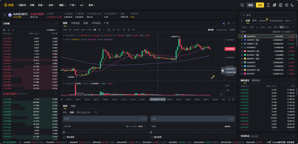This screenshot has height=144, width=298.
Task: Toggle dark mode moon icon
Action: pyautogui.click(x=292, y=5)
